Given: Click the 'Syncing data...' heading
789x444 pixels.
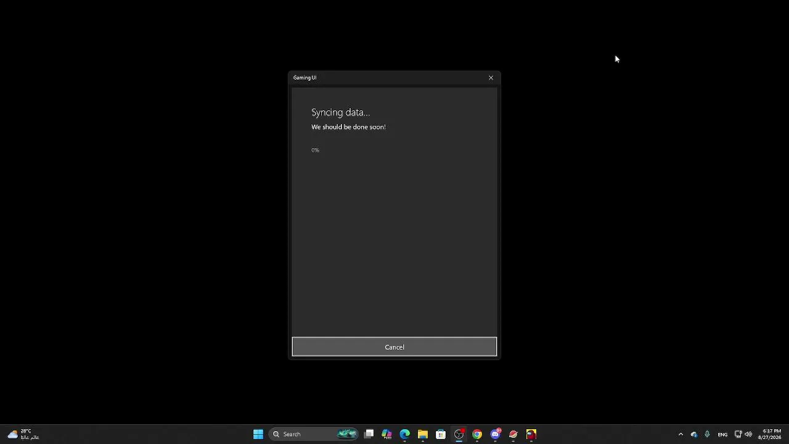Looking at the screenshot, I should point(340,112).
